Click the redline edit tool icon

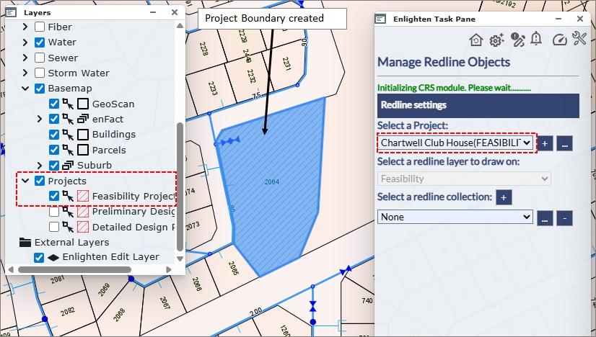point(517,40)
